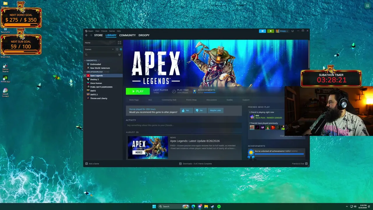
Task: Select New World: Aeternum in library
Action: 100,68
